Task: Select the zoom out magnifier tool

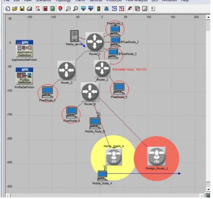Action: (76, 9)
